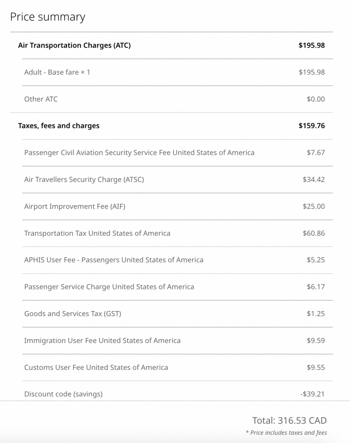Select the Total: 316.53 CAD text
Image resolution: width=350 pixels, height=443 pixels.
point(289,421)
